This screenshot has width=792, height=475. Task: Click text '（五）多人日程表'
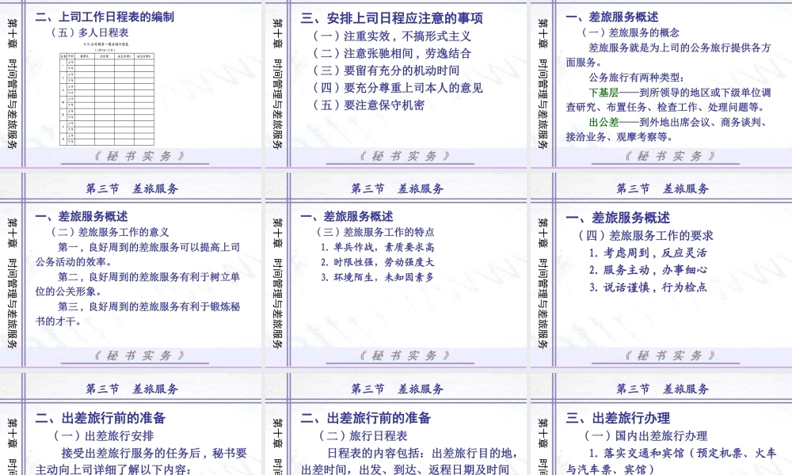coord(90,32)
